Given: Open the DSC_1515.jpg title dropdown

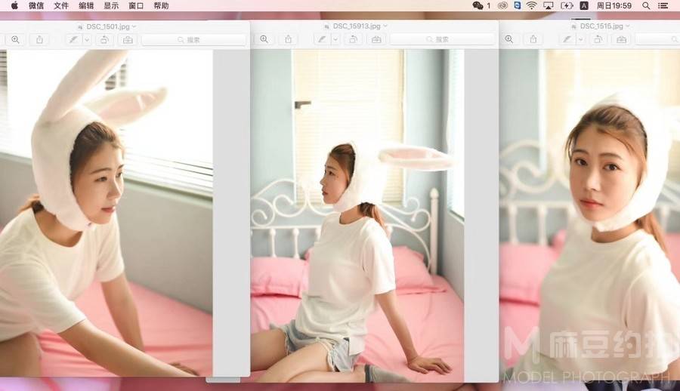Looking at the screenshot, I should (628, 26).
